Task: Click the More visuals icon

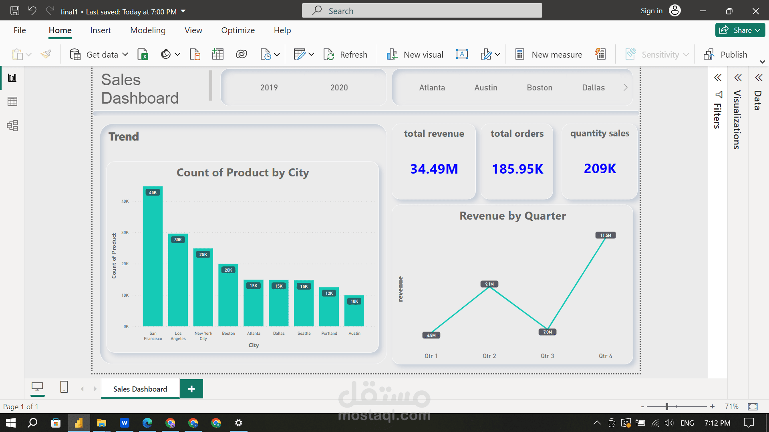Action: pyautogui.click(x=486, y=54)
